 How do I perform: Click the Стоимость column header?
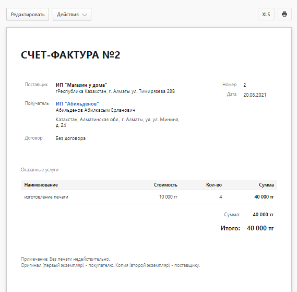(x=165, y=185)
